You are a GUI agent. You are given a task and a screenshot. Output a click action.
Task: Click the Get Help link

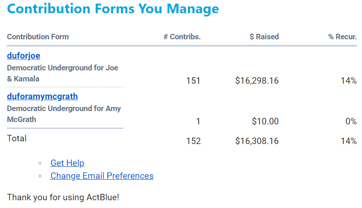click(67, 163)
